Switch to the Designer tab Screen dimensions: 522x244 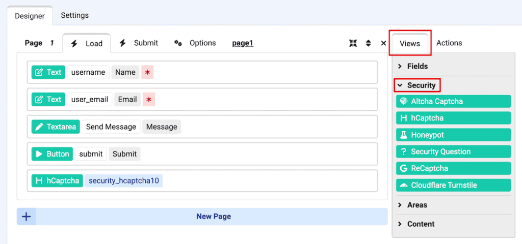[30, 16]
